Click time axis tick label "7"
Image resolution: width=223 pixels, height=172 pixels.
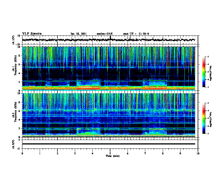click(145, 153)
